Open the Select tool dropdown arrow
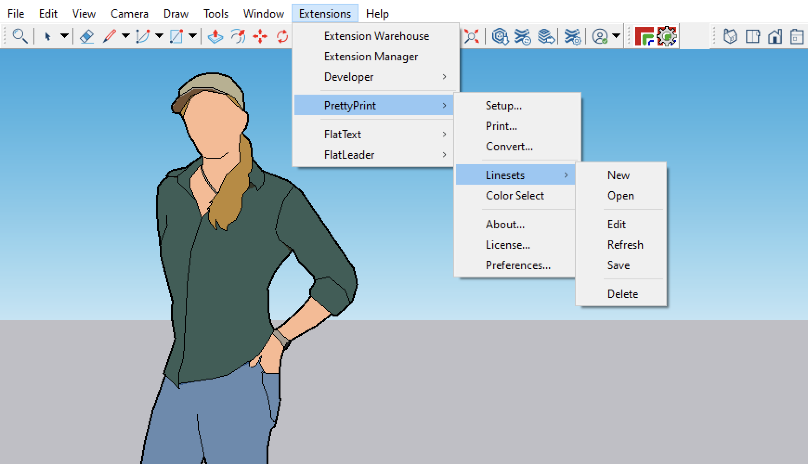Screen dimensions: 808x464 [x=65, y=36]
